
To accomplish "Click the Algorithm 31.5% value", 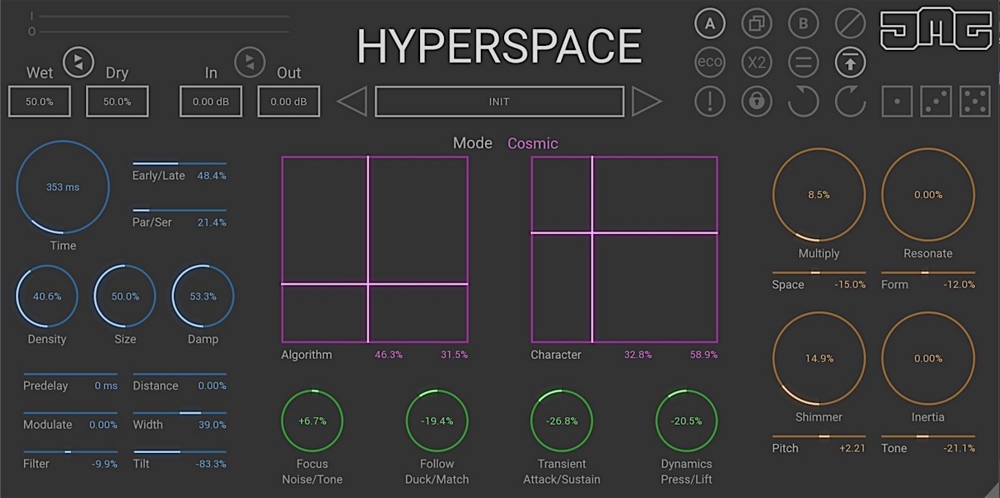I will tap(454, 355).
